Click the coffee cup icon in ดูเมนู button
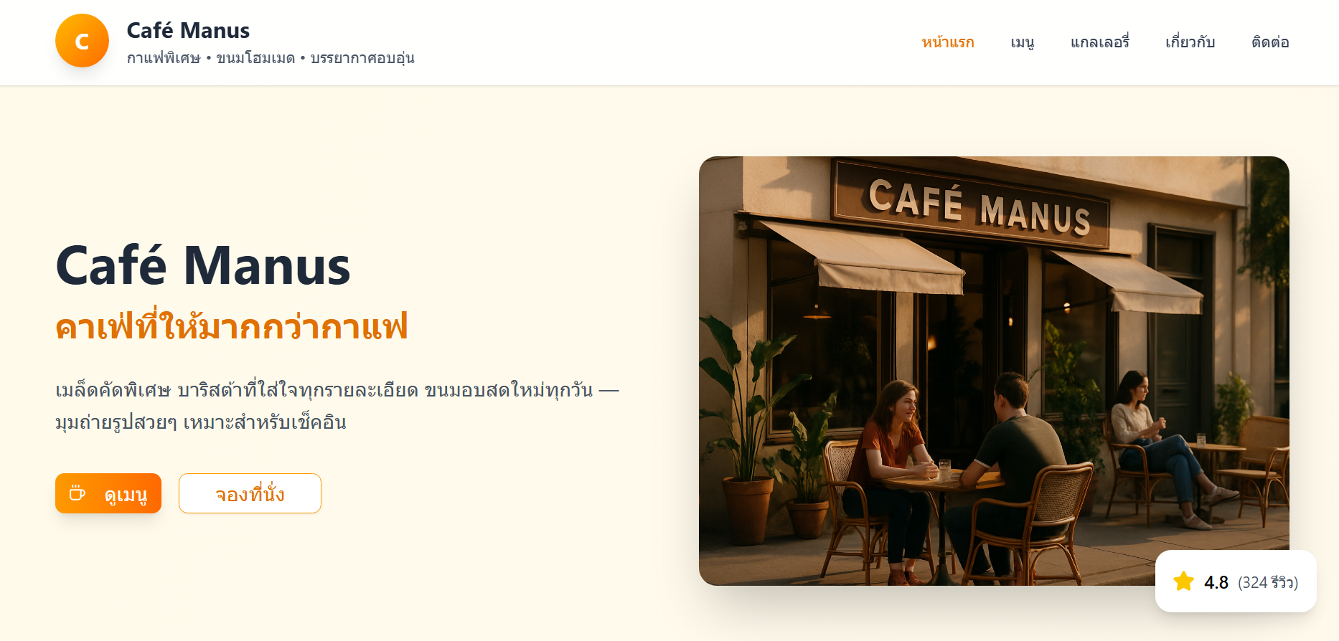1339x641 pixels. [x=77, y=493]
